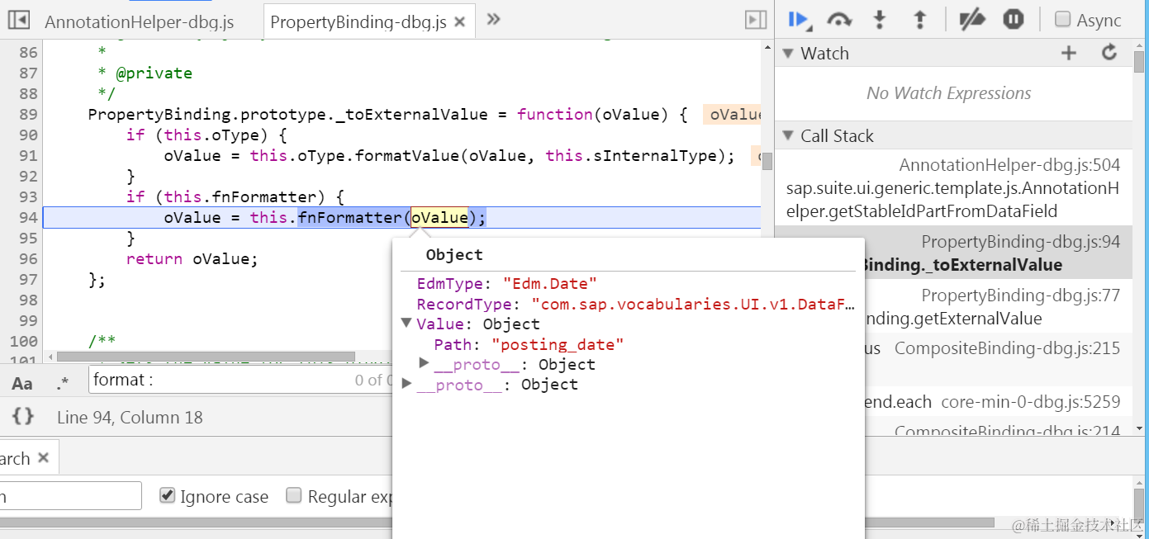Click the bottom drawer horizontal scrollbar
Image resolution: width=1149 pixels, height=539 pixels.
[x=497, y=522]
